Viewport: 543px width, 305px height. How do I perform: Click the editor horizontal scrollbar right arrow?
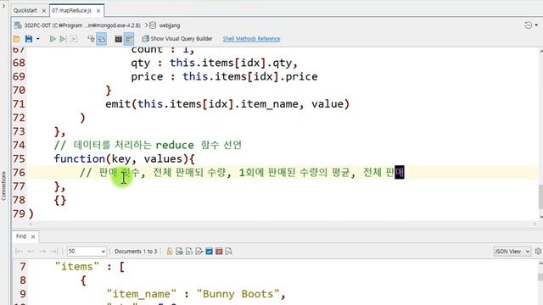[x=535, y=224]
